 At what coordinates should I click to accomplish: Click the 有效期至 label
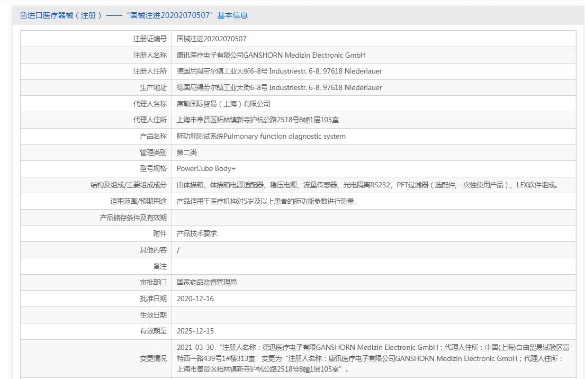coord(154,331)
